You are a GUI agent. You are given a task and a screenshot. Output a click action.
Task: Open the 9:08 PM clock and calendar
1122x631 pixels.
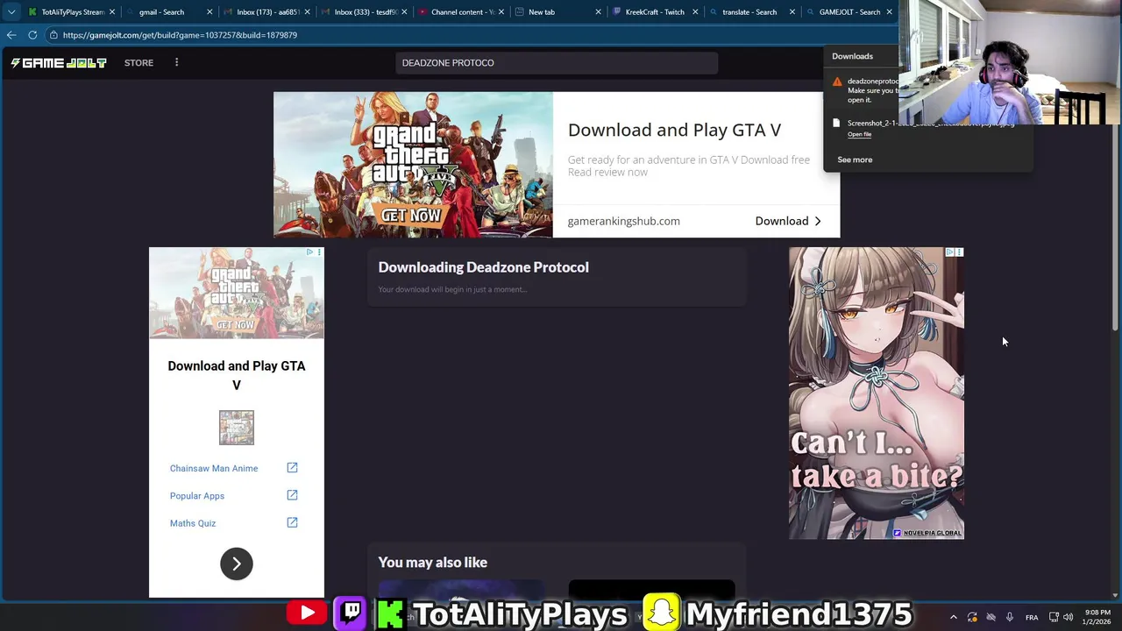point(1097,617)
